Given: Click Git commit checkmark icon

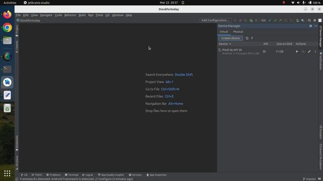Looking at the screenshot, I should (x=275, y=20).
